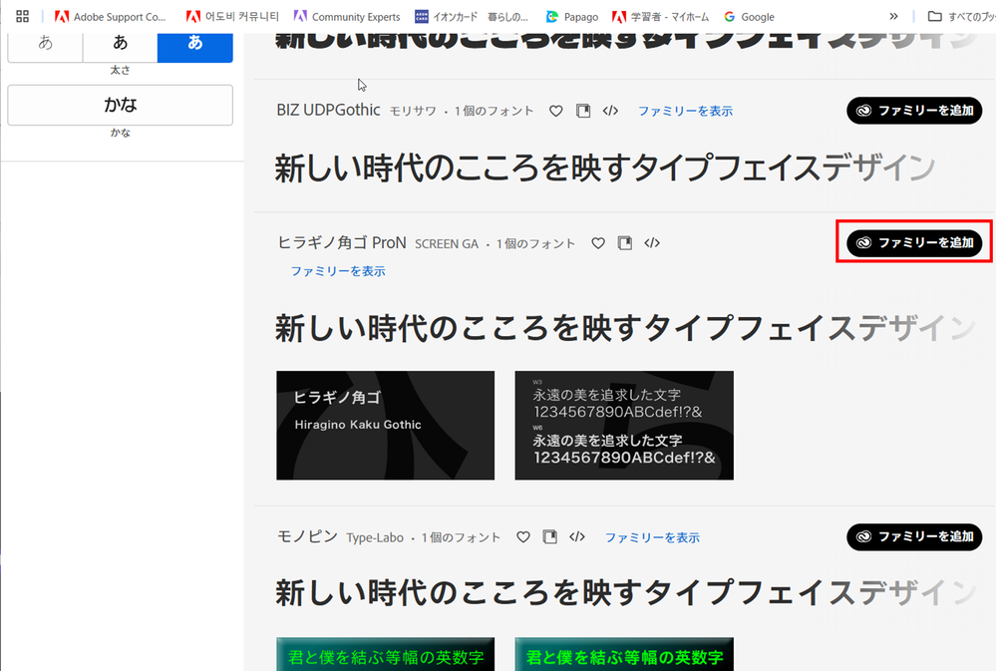
Task: Open BIZ UDPGothic ファミリーを表示 link
Action: [x=685, y=112]
